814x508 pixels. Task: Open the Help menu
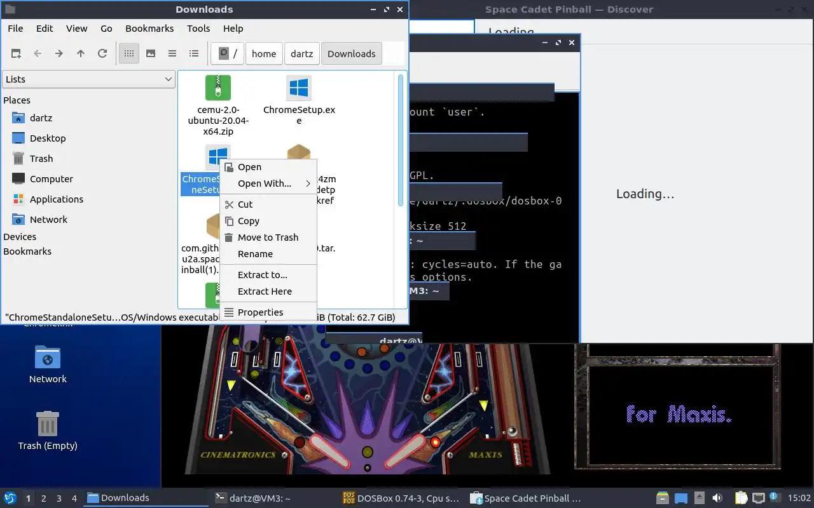(x=233, y=29)
